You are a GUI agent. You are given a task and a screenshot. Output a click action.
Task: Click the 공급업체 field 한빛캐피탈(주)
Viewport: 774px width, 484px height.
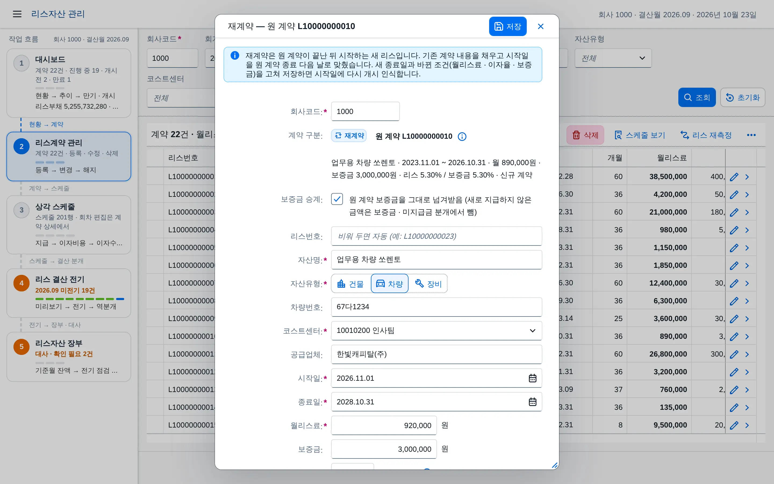click(436, 354)
